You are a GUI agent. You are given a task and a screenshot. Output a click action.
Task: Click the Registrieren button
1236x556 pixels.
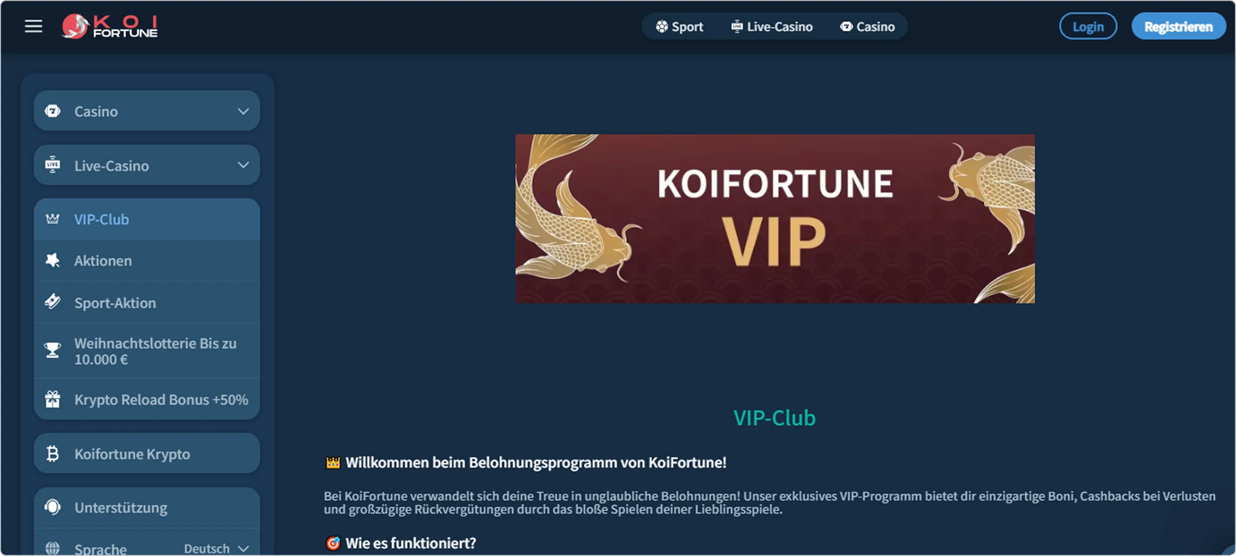pos(1178,26)
